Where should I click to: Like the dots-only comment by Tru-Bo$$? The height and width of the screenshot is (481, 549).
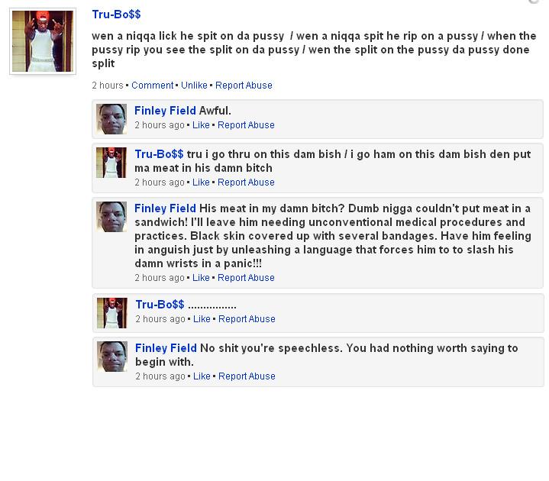point(201,319)
